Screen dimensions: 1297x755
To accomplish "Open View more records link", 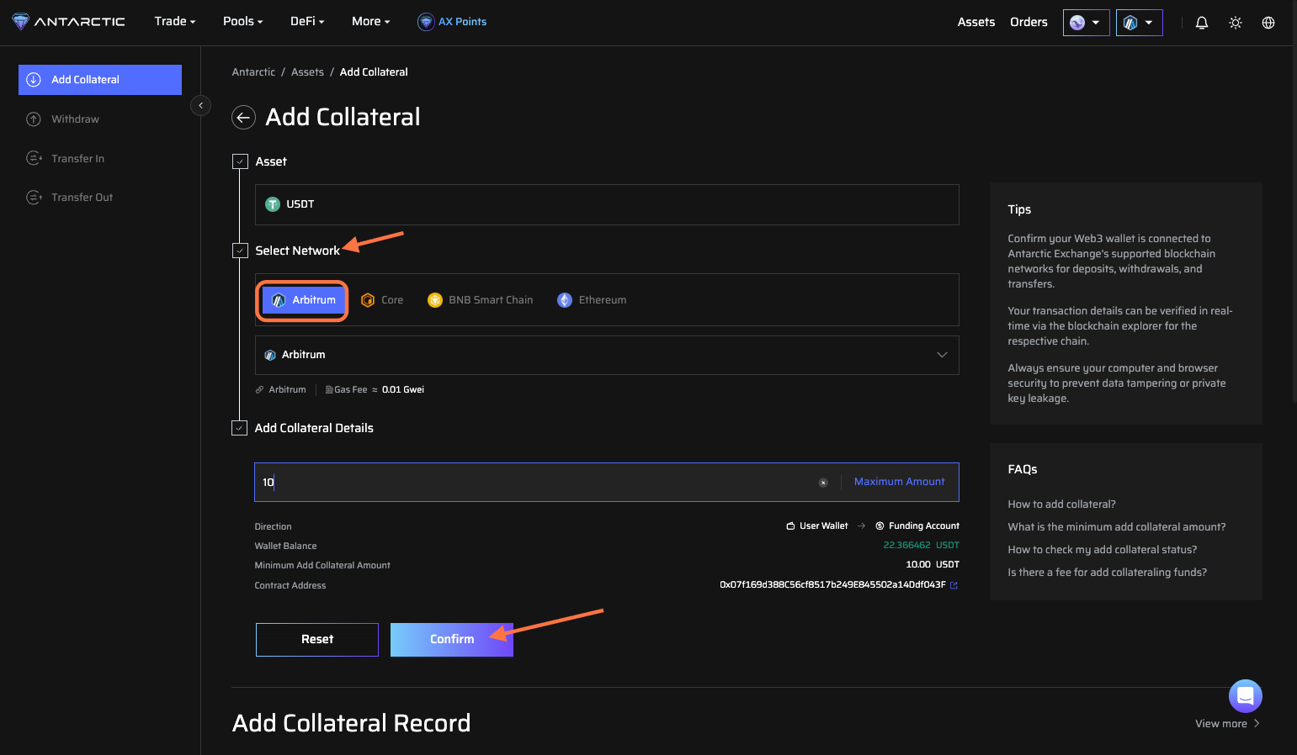I will [x=1227, y=724].
